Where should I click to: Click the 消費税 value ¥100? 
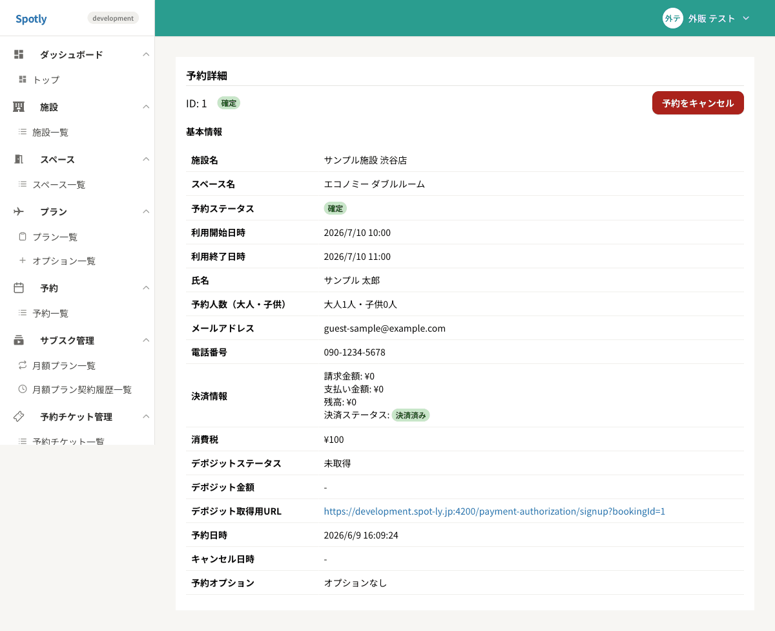point(334,440)
